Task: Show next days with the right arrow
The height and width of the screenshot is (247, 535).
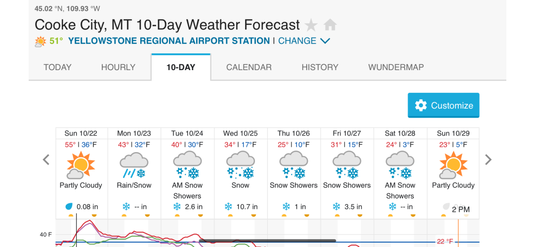Action: [x=489, y=160]
